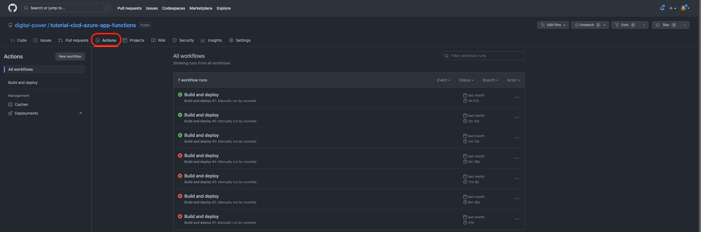Open the digital-power organization link
Screen dimensions: 701x232
click(x=30, y=25)
